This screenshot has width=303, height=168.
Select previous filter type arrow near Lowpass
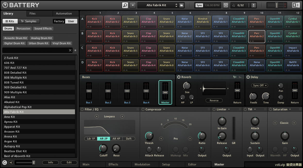tap(97, 117)
